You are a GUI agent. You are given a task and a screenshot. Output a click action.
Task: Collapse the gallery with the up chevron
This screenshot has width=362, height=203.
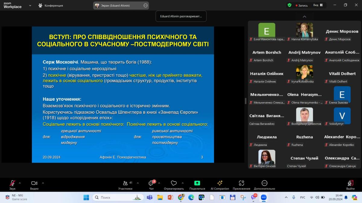pyautogui.click(x=304, y=17)
